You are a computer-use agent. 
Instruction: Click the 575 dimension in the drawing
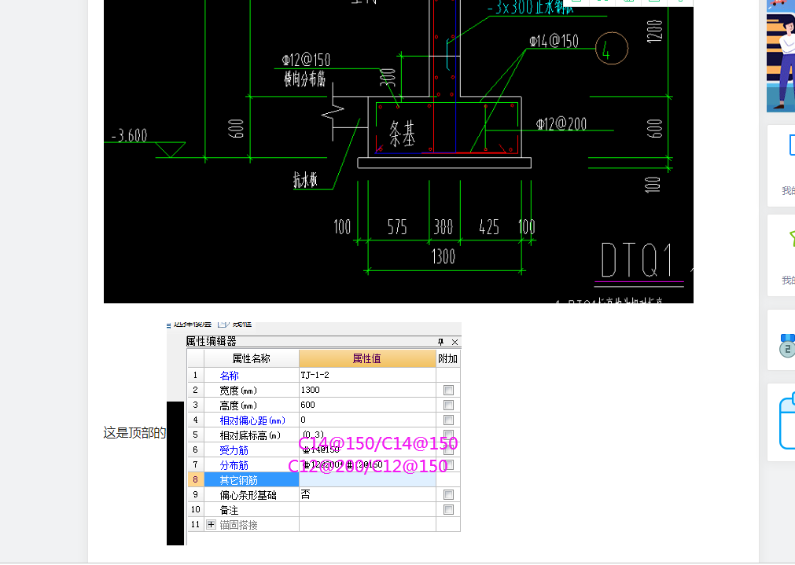[397, 227]
